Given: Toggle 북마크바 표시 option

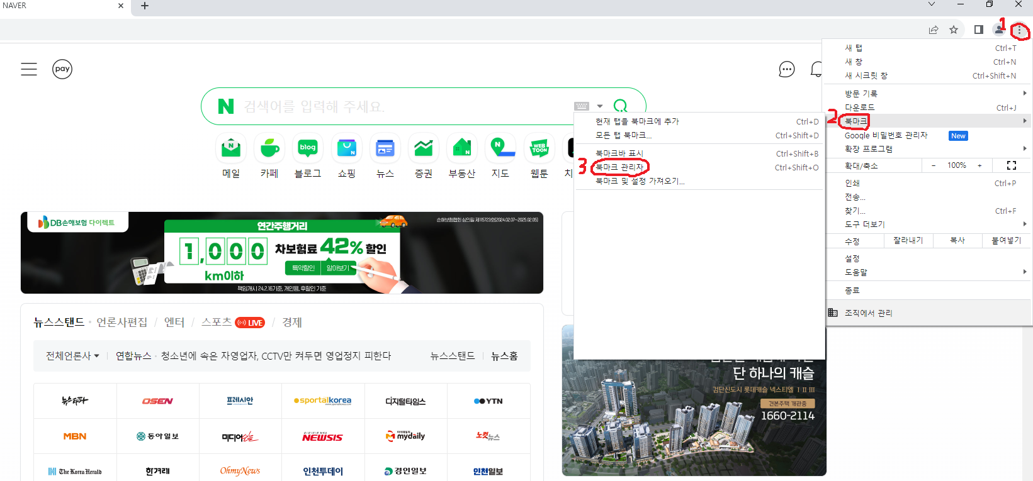Looking at the screenshot, I should 699,153.
